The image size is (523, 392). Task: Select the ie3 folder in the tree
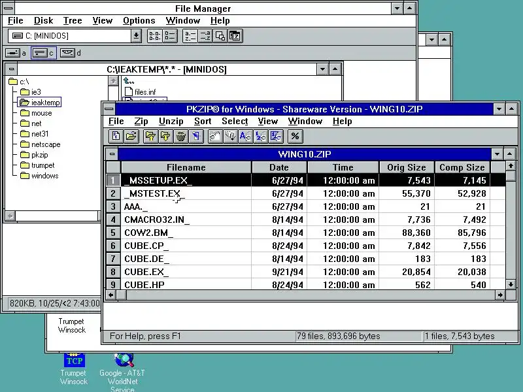tap(31, 92)
